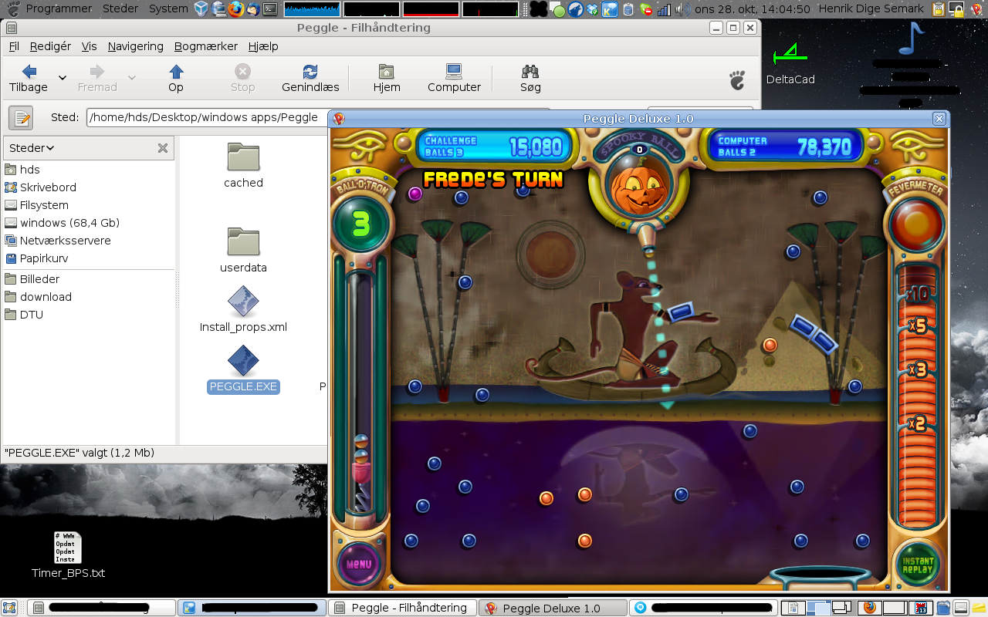
Task: Switch to Peggle Deluxe 1.0 in taskbar
Action: pyautogui.click(x=553, y=608)
